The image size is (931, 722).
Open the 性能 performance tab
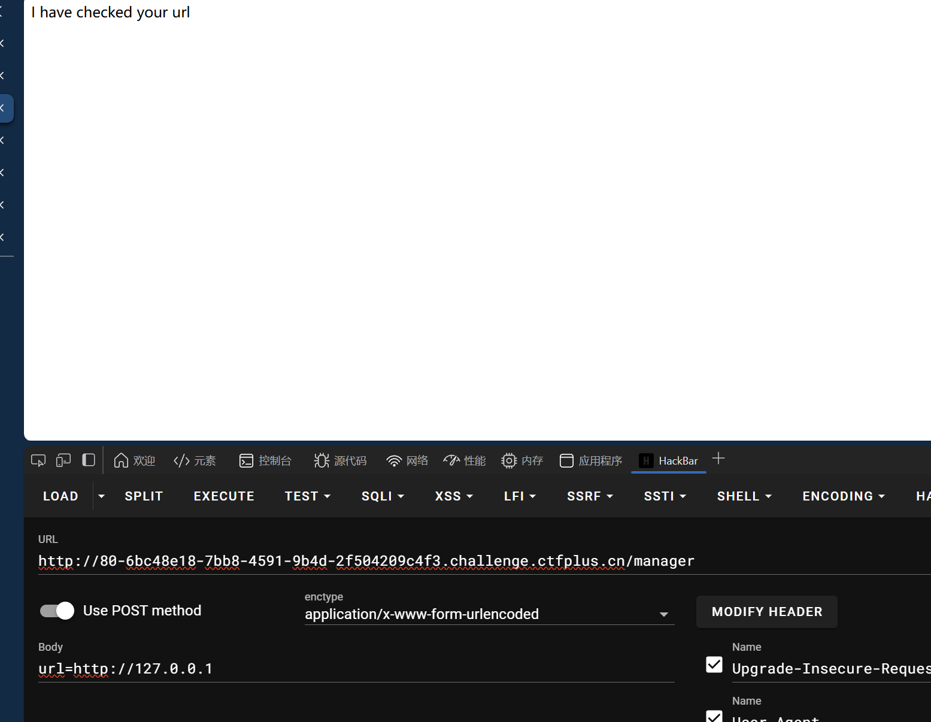465,460
